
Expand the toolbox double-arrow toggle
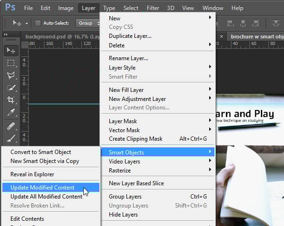pos(6,34)
